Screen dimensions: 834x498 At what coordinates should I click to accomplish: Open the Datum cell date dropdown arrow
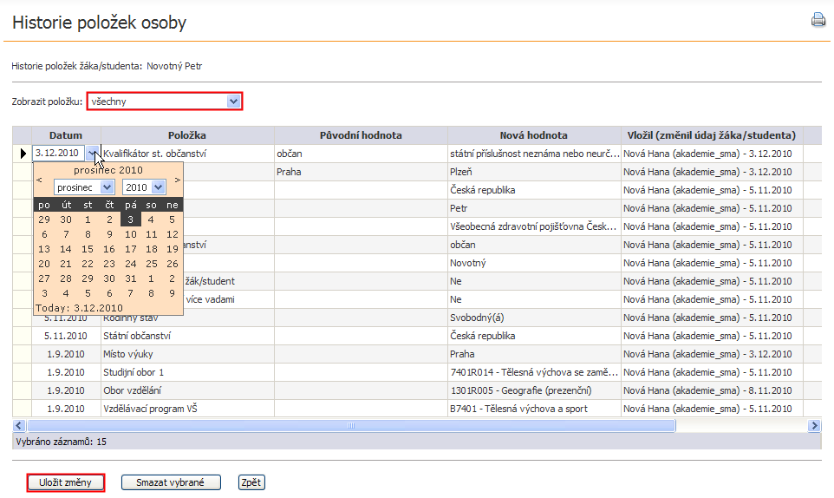point(93,154)
